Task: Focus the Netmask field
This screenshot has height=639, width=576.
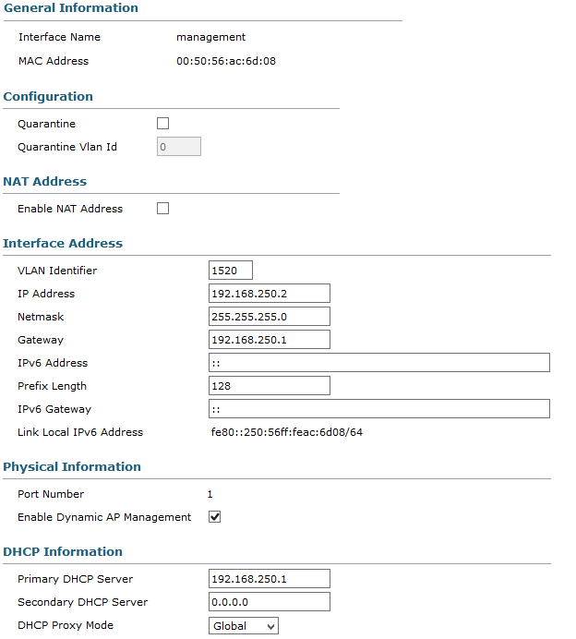Action: click(x=270, y=317)
